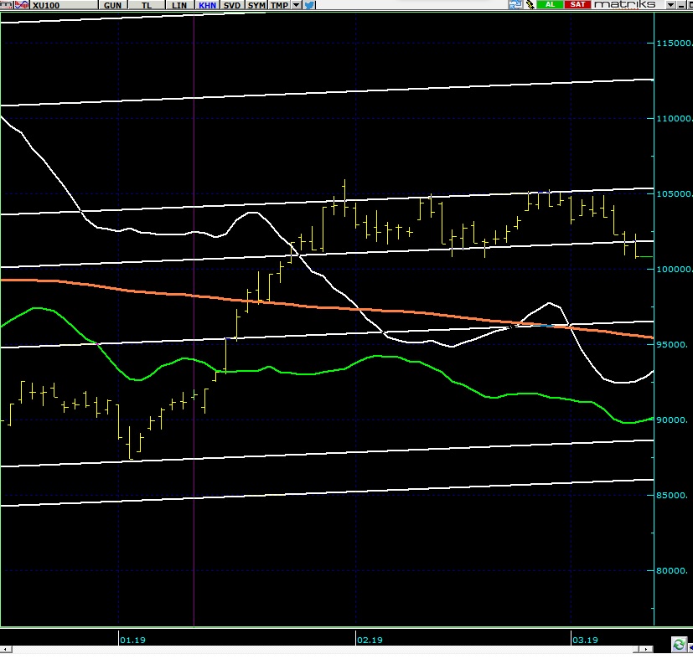Expand the window dropdown arrow after matriks
Image resolution: width=693 pixels, height=659 pixels.
pyautogui.click(x=671, y=5)
